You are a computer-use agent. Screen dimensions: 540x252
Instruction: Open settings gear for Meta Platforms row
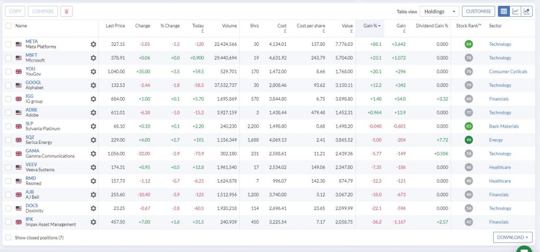click(x=93, y=44)
